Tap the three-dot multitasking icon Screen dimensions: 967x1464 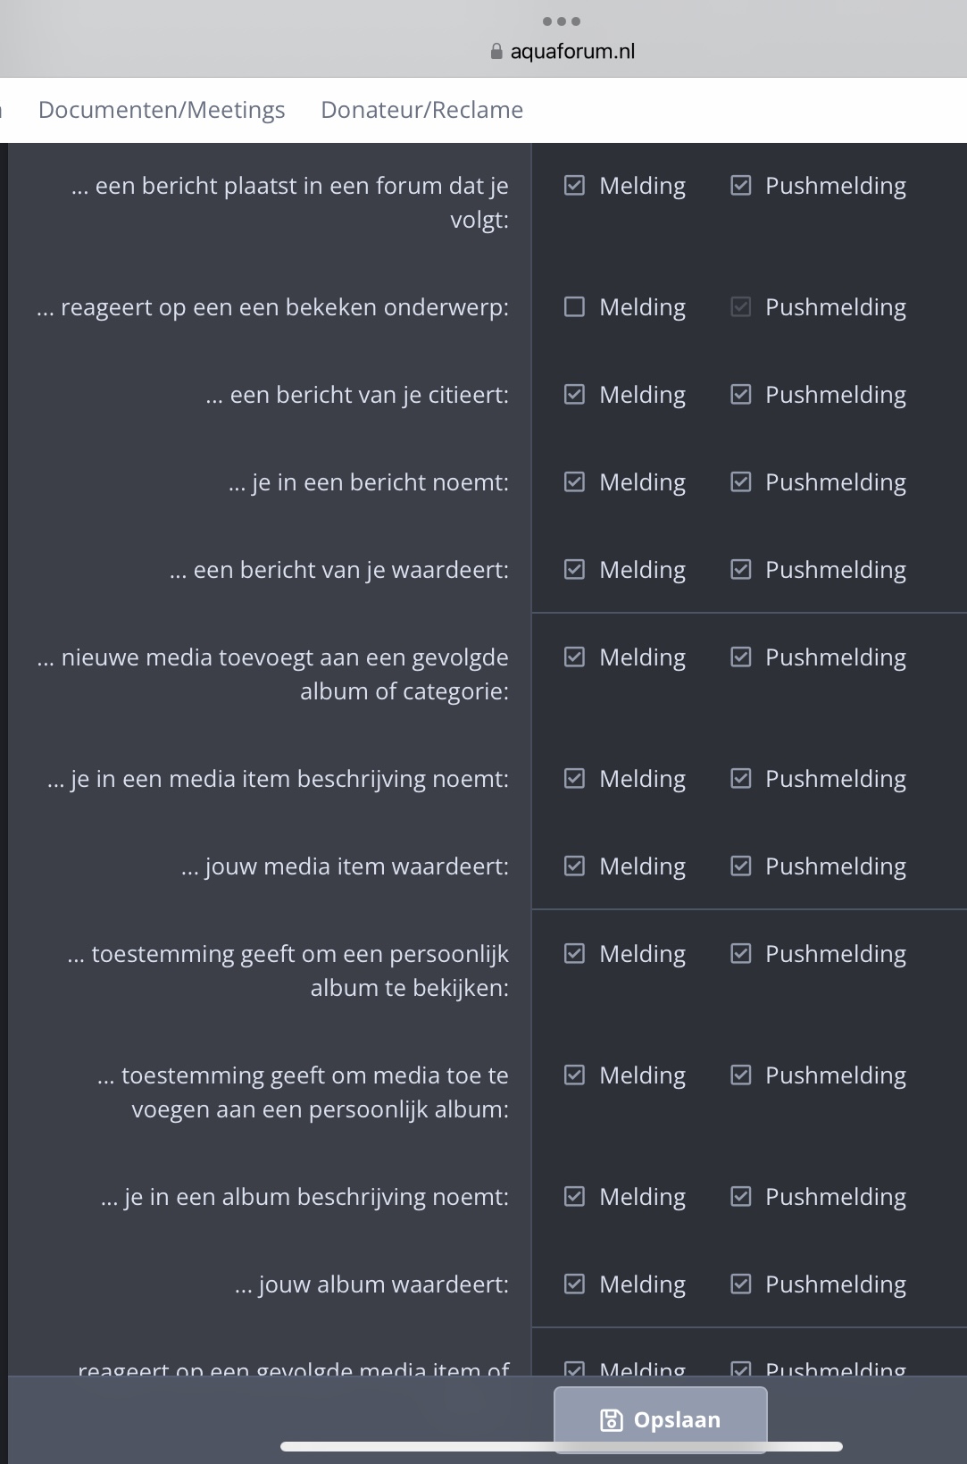pyautogui.click(x=562, y=21)
